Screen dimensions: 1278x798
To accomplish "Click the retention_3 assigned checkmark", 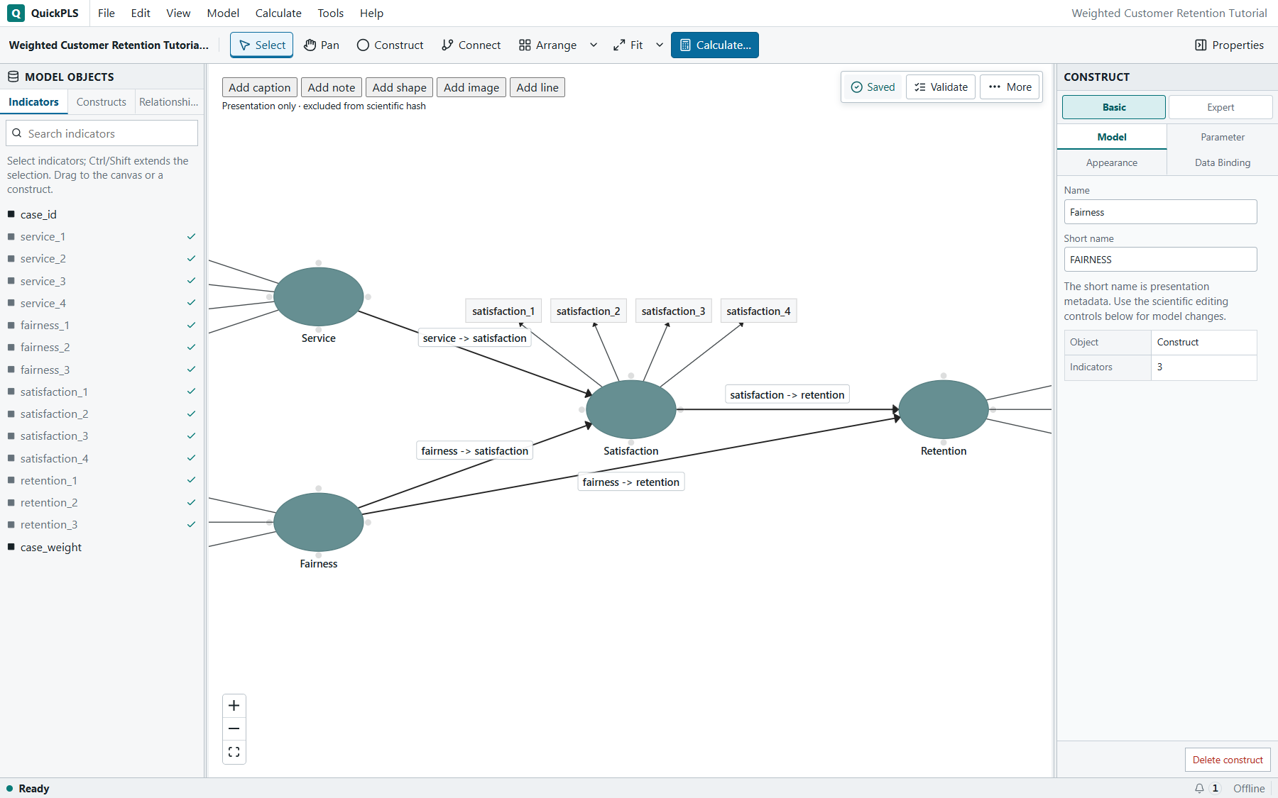I will (x=191, y=524).
